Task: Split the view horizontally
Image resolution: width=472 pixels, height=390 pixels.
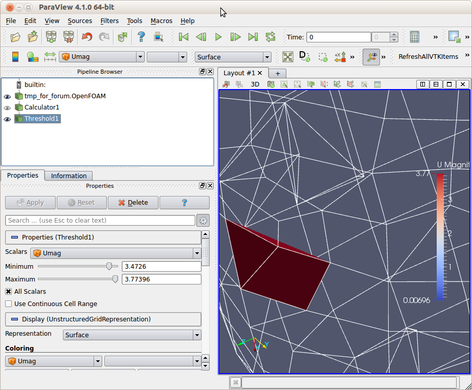Action: click(422, 84)
